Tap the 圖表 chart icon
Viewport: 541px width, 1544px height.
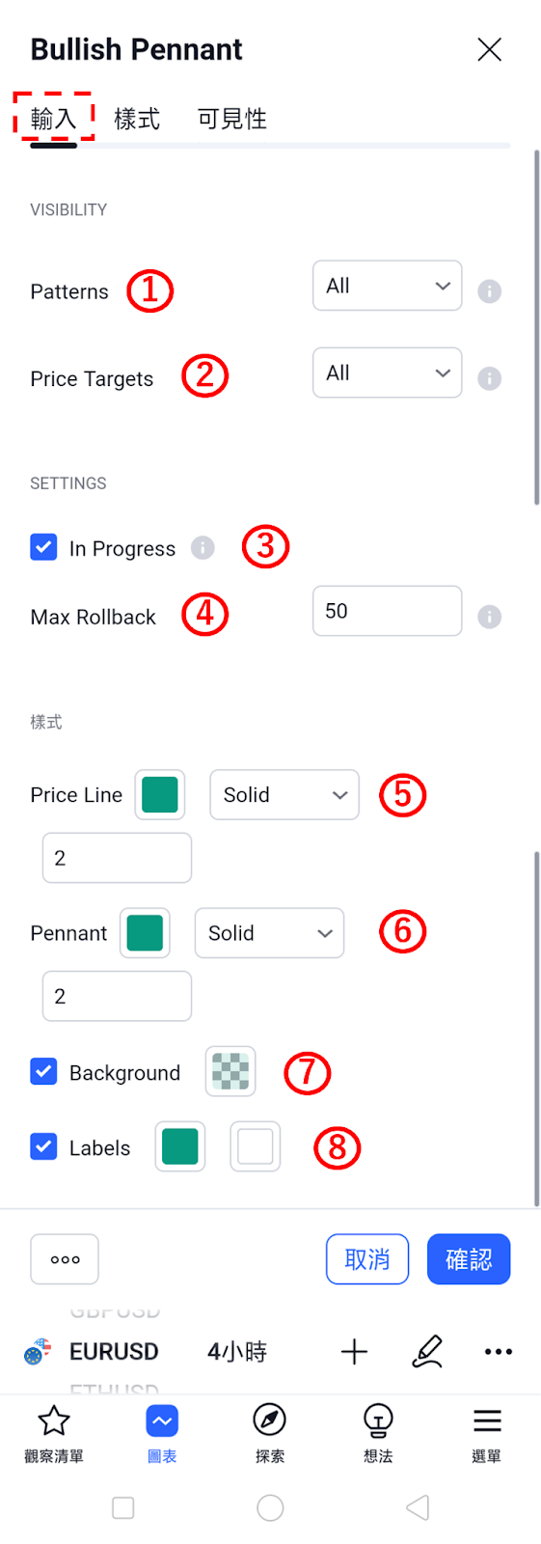click(x=162, y=1420)
